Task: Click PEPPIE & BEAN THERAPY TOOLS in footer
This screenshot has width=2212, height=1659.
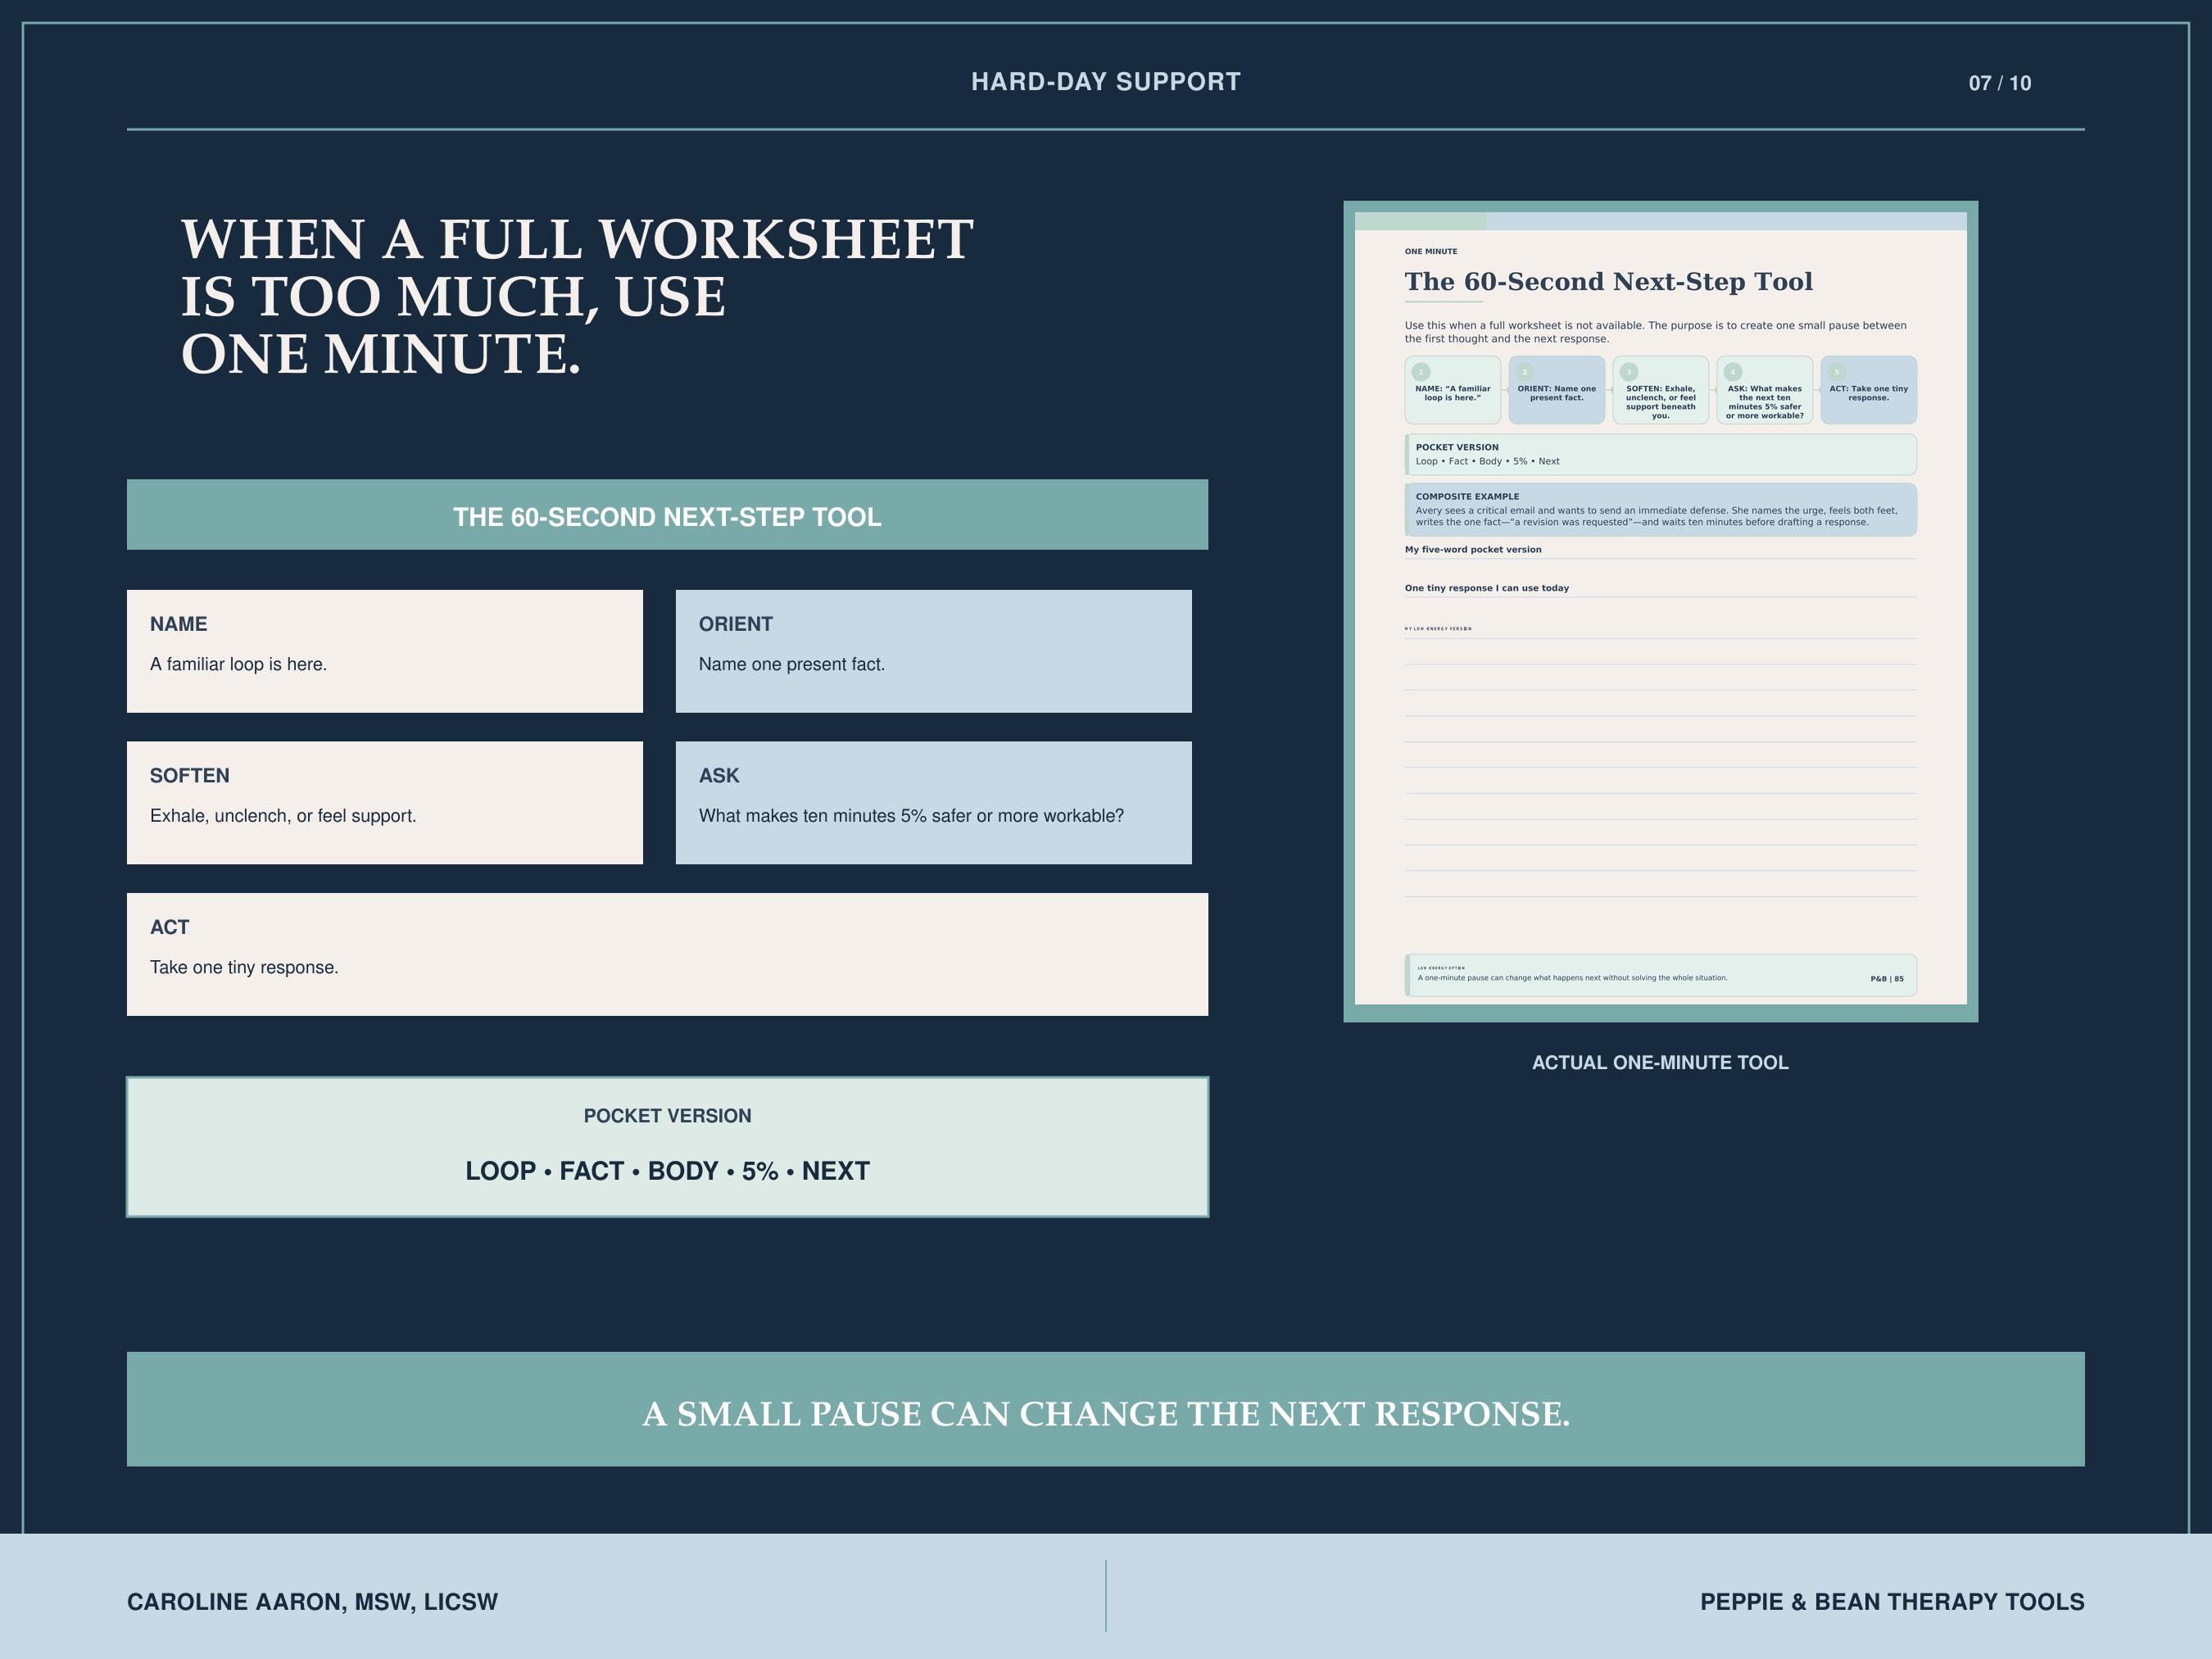Action: pyautogui.click(x=1892, y=1602)
